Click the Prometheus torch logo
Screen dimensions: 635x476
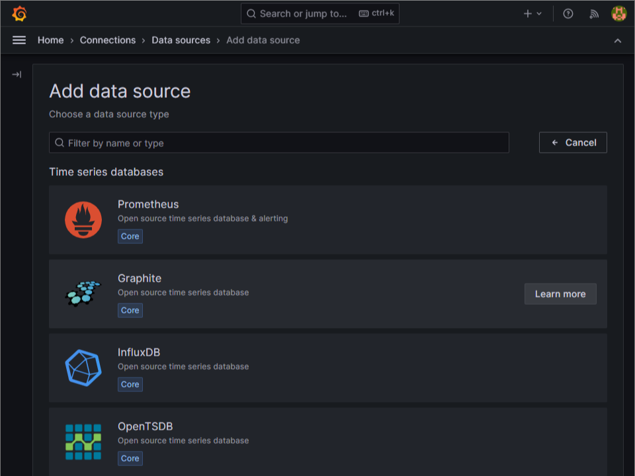[83, 219]
